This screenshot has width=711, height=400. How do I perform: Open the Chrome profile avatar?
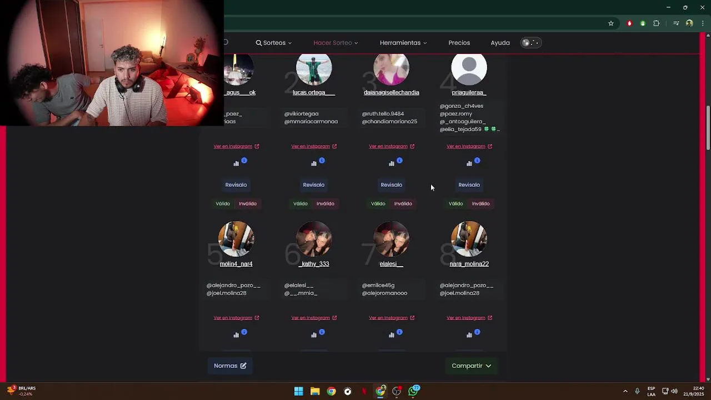pos(689,23)
